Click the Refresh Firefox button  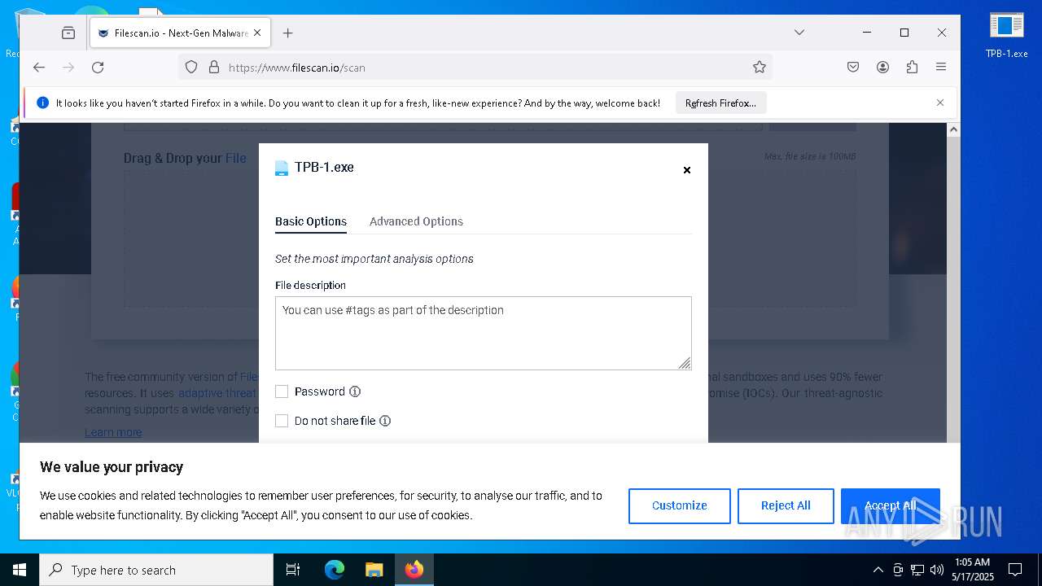[x=720, y=103]
